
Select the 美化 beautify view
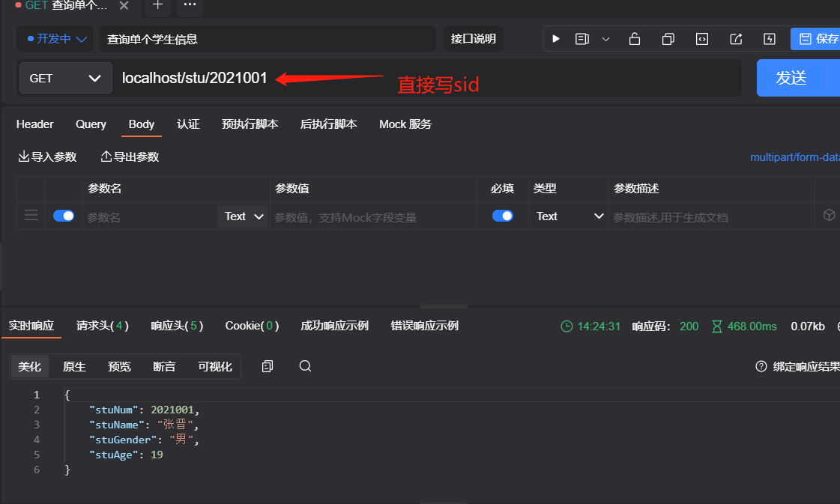(29, 366)
